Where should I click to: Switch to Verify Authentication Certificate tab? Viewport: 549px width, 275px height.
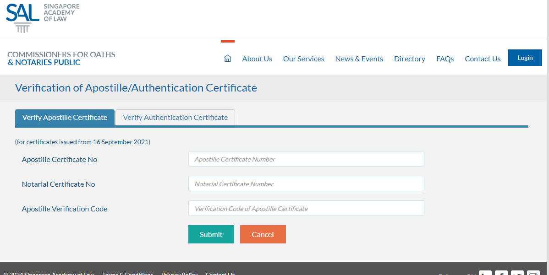pyautogui.click(x=175, y=118)
